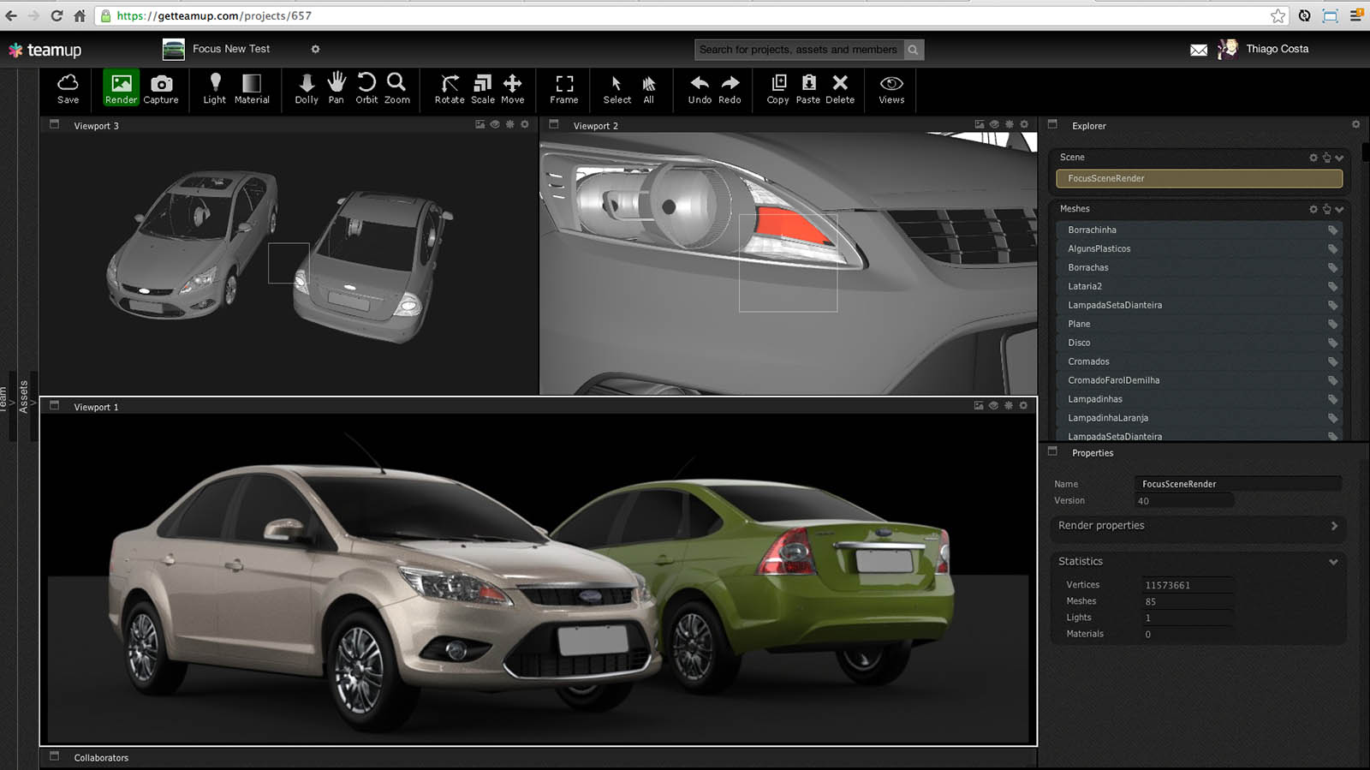Activate the Orbit camera tool

click(x=366, y=88)
